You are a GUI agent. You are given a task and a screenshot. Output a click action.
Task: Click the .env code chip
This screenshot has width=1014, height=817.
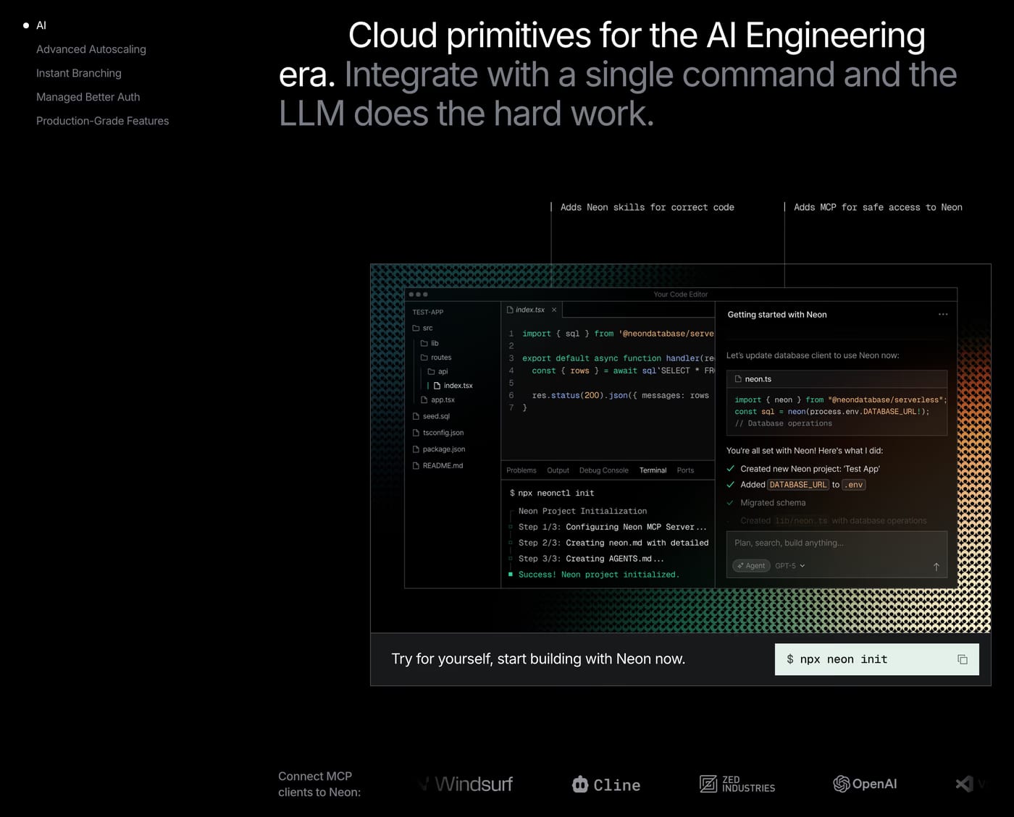pyautogui.click(x=854, y=485)
